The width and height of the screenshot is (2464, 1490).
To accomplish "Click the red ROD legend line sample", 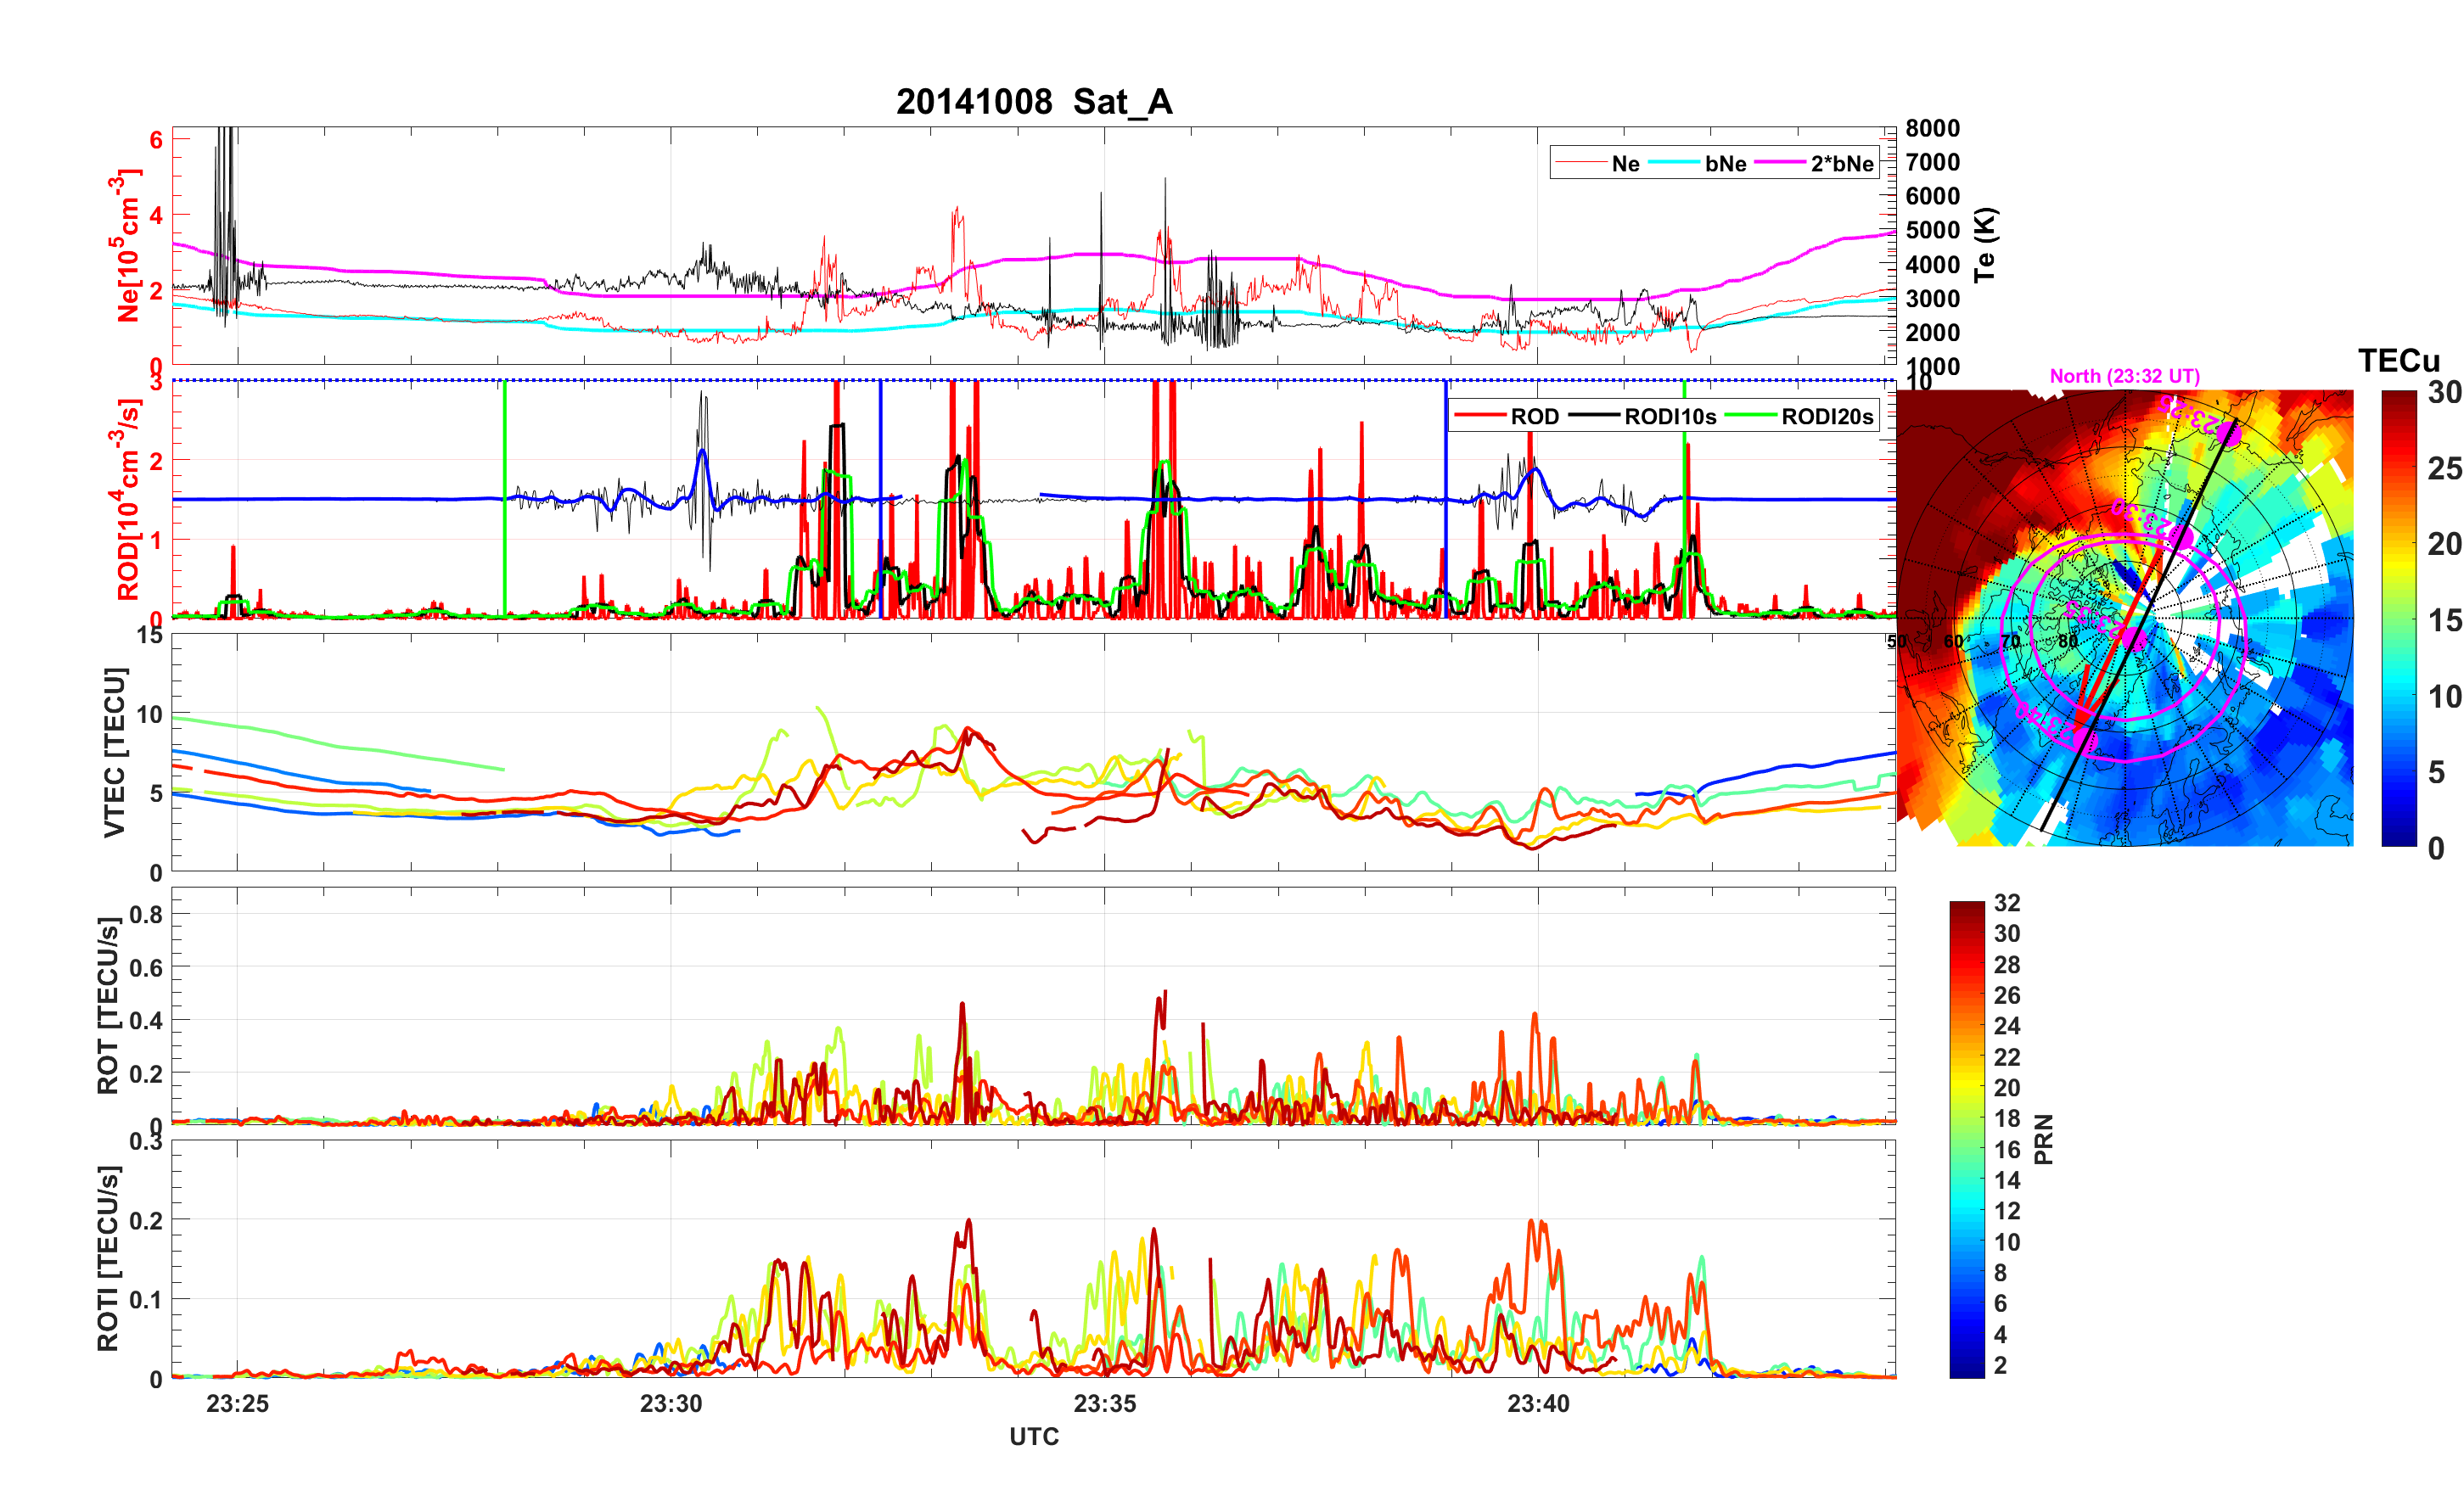I will click(x=1479, y=416).
